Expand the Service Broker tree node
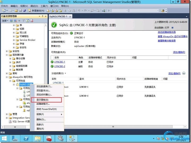Viewport: 191px width, 143px height. point(14,40)
